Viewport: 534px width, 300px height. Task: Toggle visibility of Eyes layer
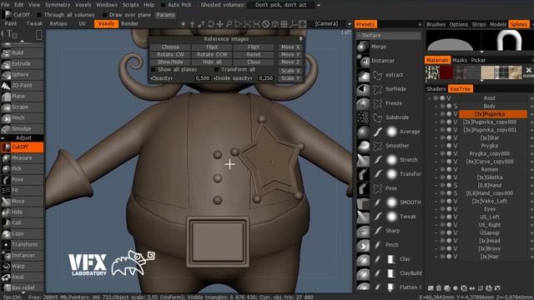pos(442,209)
